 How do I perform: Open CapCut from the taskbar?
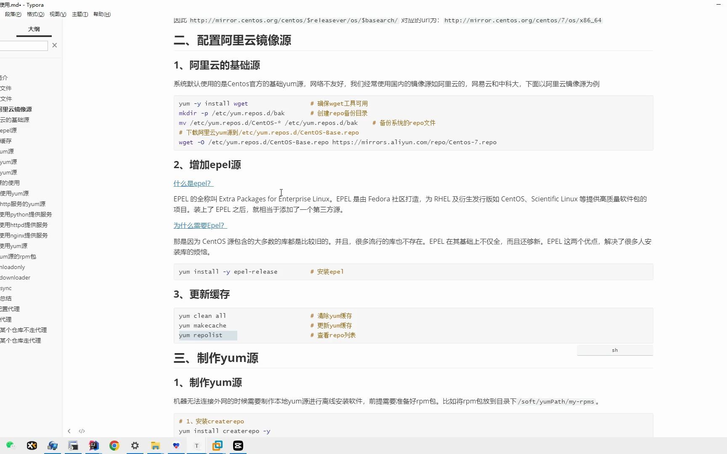click(238, 446)
